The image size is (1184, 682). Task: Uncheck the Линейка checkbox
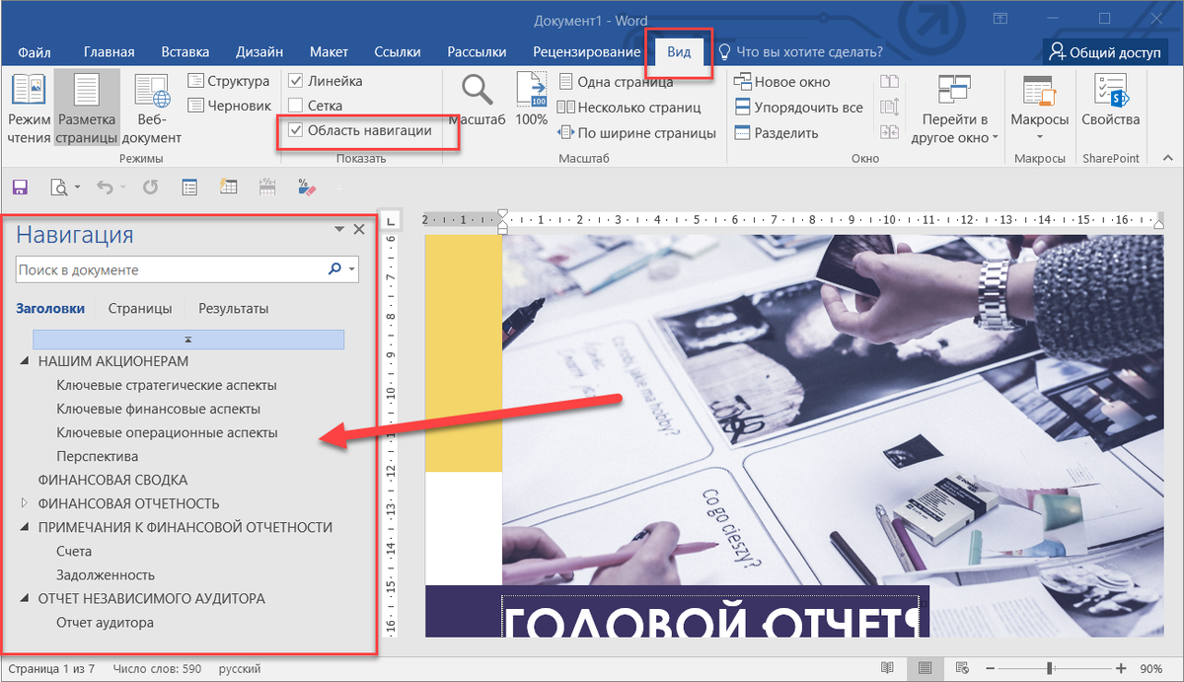(x=295, y=81)
